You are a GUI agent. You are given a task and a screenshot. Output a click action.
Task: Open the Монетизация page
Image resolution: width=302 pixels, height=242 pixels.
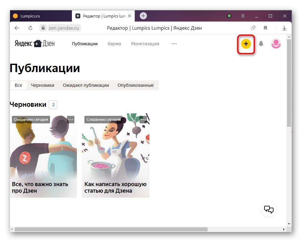pyautogui.click(x=145, y=44)
